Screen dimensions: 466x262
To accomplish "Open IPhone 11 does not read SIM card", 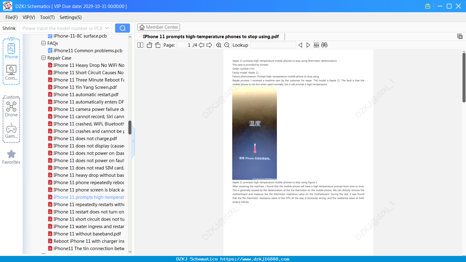I will pos(86,168).
